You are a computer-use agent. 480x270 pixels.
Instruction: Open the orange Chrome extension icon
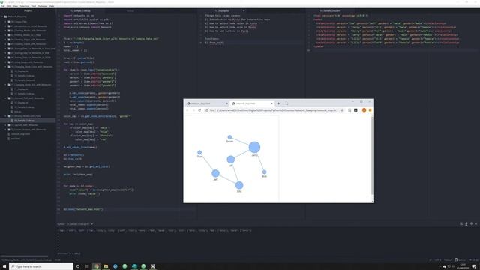coord(364,110)
